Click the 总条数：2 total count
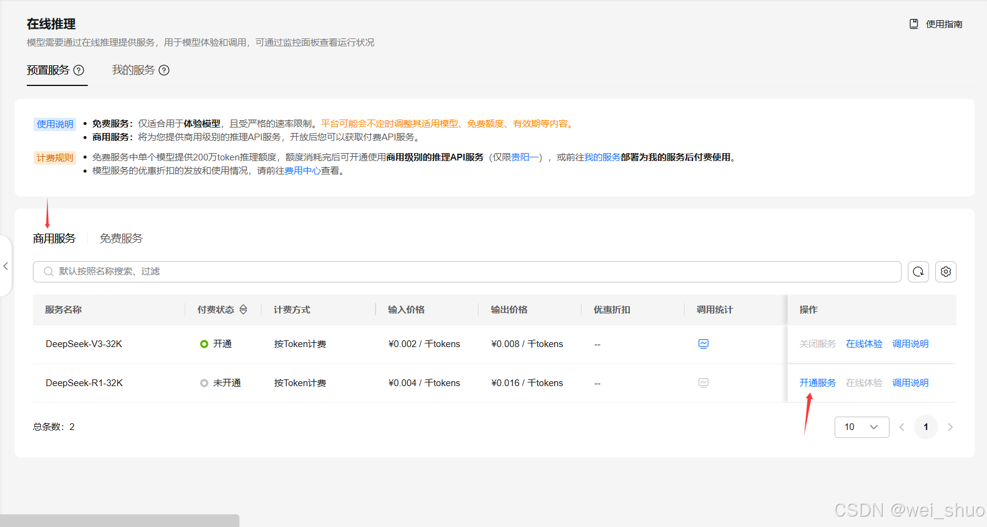 pos(54,427)
